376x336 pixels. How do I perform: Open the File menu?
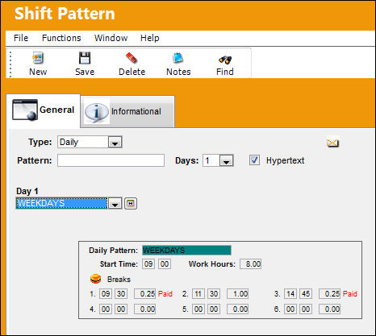[x=21, y=38]
